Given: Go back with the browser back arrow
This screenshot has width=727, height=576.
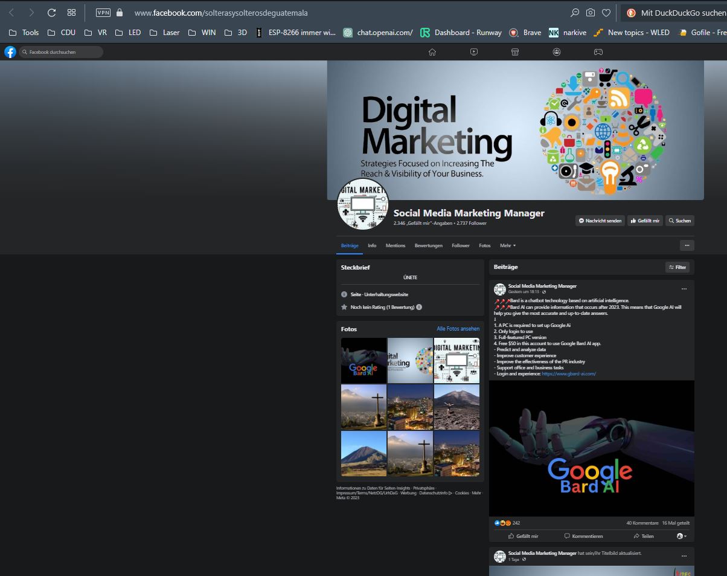Looking at the screenshot, I should point(11,13).
